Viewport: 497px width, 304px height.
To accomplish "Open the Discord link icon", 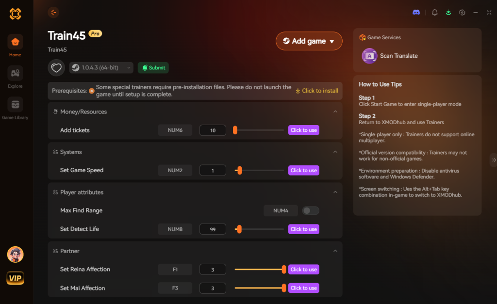I will coord(416,12).
